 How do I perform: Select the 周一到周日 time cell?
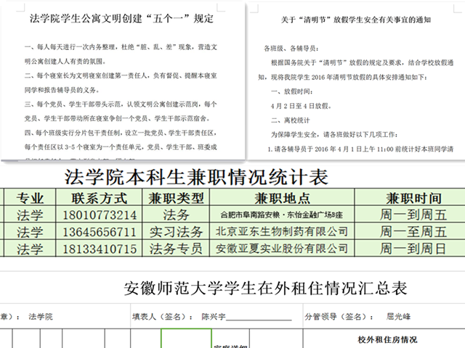click(409, 249)
